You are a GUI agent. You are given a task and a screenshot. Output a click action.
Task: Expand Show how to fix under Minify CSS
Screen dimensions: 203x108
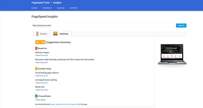click(x=42, y=90)
